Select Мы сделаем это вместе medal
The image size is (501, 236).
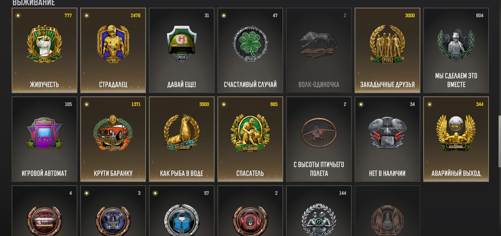coord(456,50)
